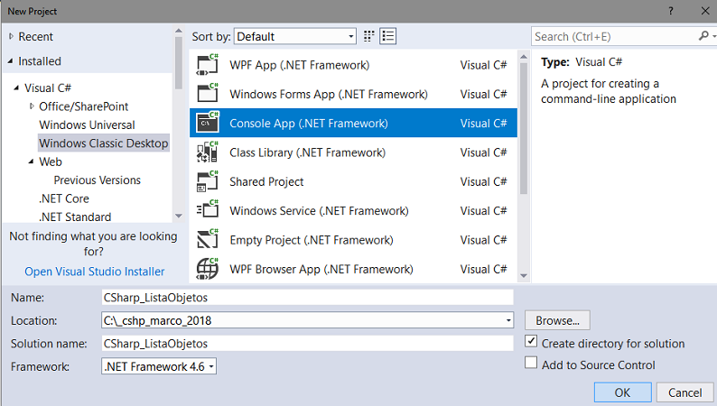Click 'Shared Project' template name
The image size is (717, 406).
tap(266, 181)
